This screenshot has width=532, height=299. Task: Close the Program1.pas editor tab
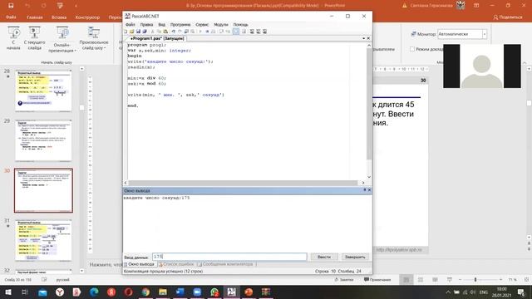coord(368,38)
